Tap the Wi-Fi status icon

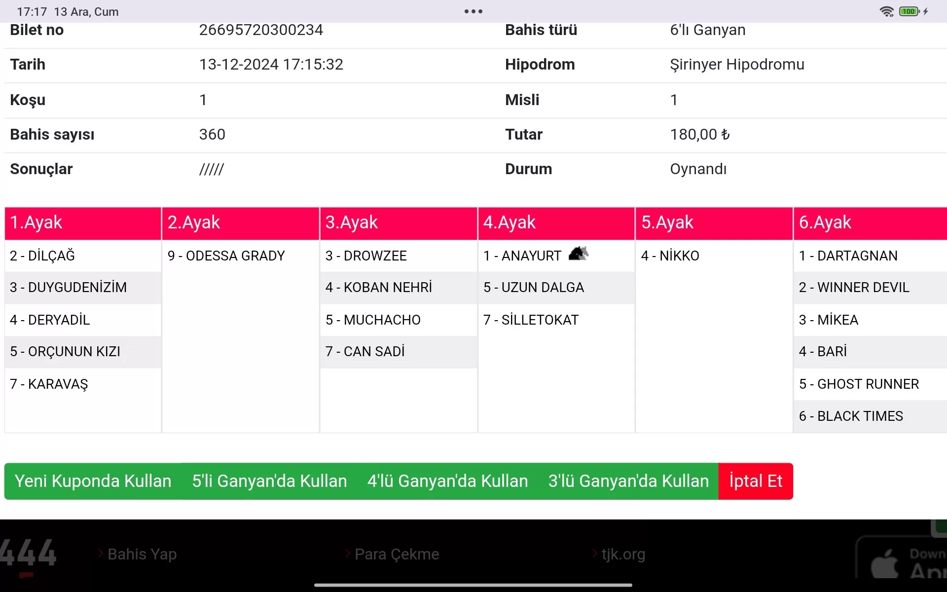[886, 11]
